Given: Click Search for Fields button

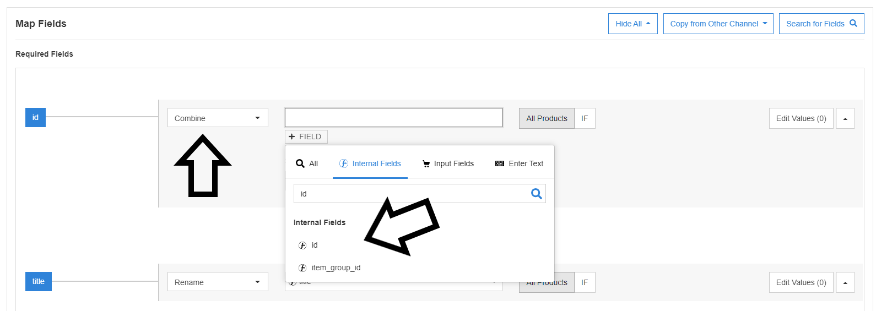Looking at the screenshot, I should (821, 24).
